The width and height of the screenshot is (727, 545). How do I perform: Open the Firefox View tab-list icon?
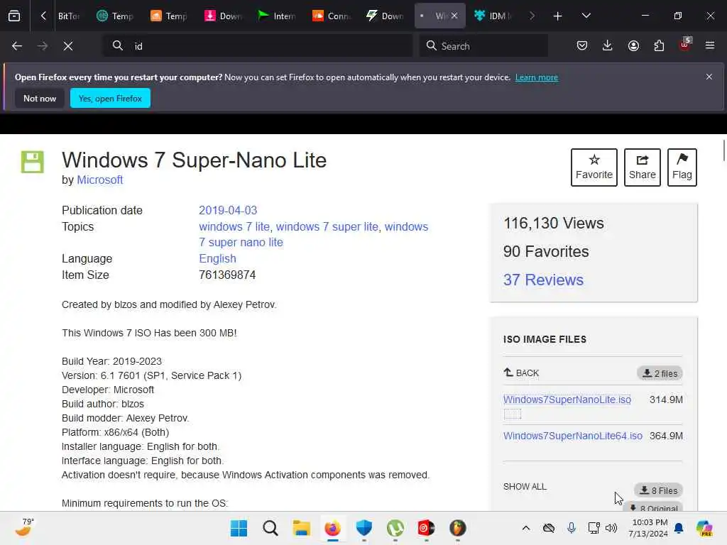pyautogui.click(x=14, y=16)
